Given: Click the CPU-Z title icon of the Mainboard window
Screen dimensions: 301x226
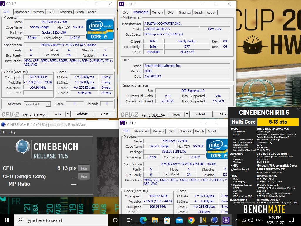Looking at the screenshot, I should pos(121,4).
